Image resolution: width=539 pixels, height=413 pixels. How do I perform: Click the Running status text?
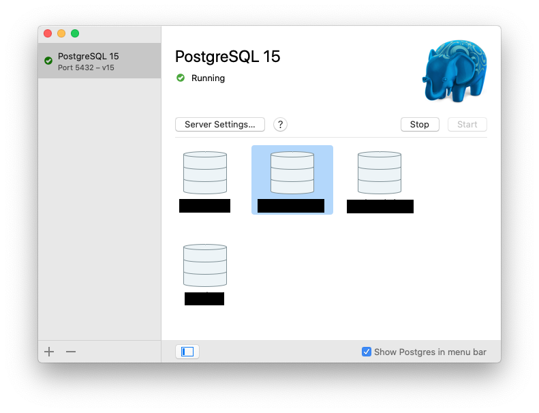(208, 78)
